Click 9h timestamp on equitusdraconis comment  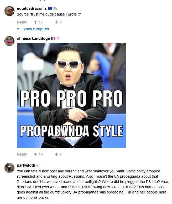[x=55, y=8]
